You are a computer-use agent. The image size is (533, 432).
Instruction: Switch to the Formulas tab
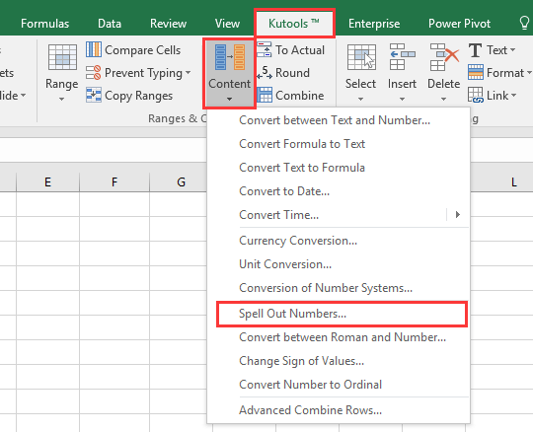click(44, 24)
